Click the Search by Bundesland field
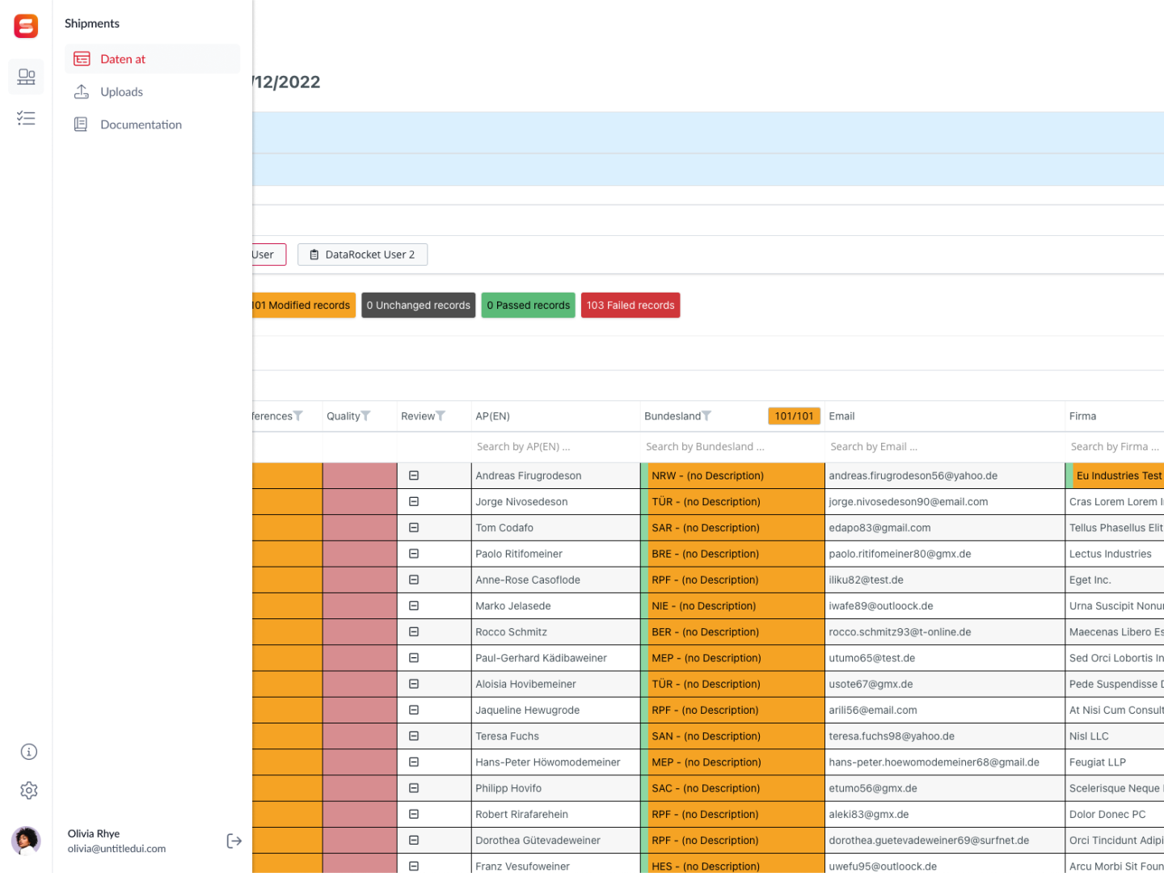 click(732, 447)
